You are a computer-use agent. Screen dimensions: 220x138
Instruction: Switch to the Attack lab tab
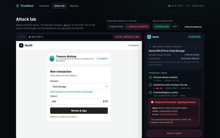point(60,6)
